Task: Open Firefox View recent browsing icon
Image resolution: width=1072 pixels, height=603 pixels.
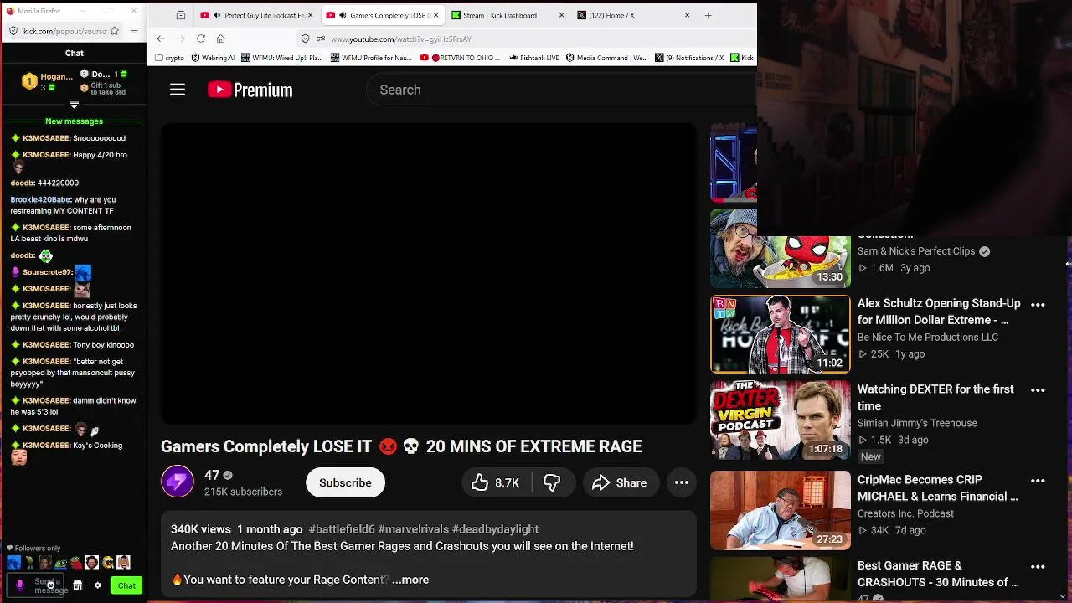Action: click(180, 15)
